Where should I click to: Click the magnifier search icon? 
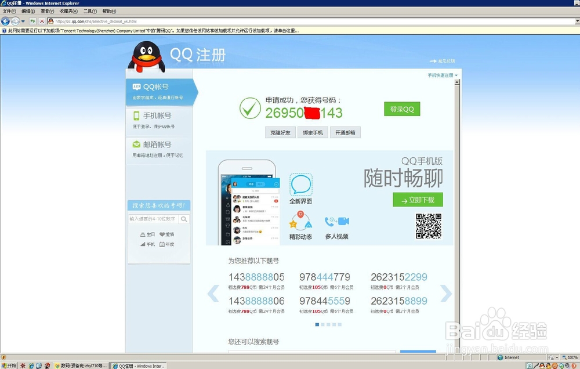(184, 219)
